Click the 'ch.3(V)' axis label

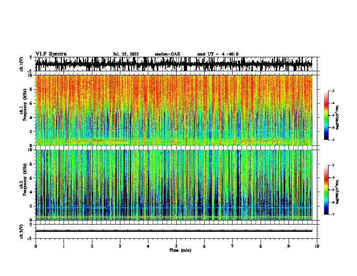pos(22,231)
